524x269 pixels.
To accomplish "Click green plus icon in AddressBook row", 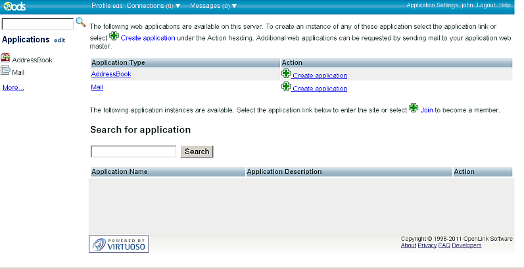I will tap(286, 74).
